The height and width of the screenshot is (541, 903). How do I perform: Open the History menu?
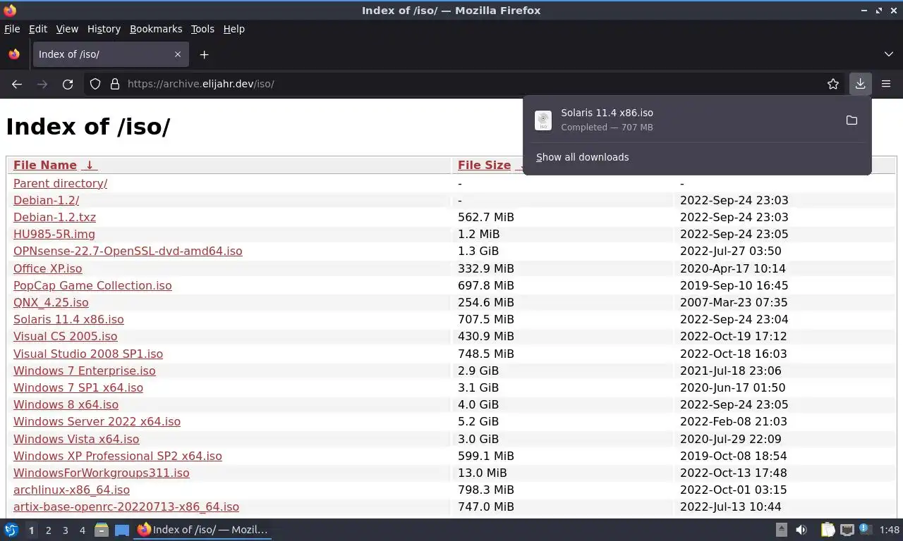pos(104,29)
